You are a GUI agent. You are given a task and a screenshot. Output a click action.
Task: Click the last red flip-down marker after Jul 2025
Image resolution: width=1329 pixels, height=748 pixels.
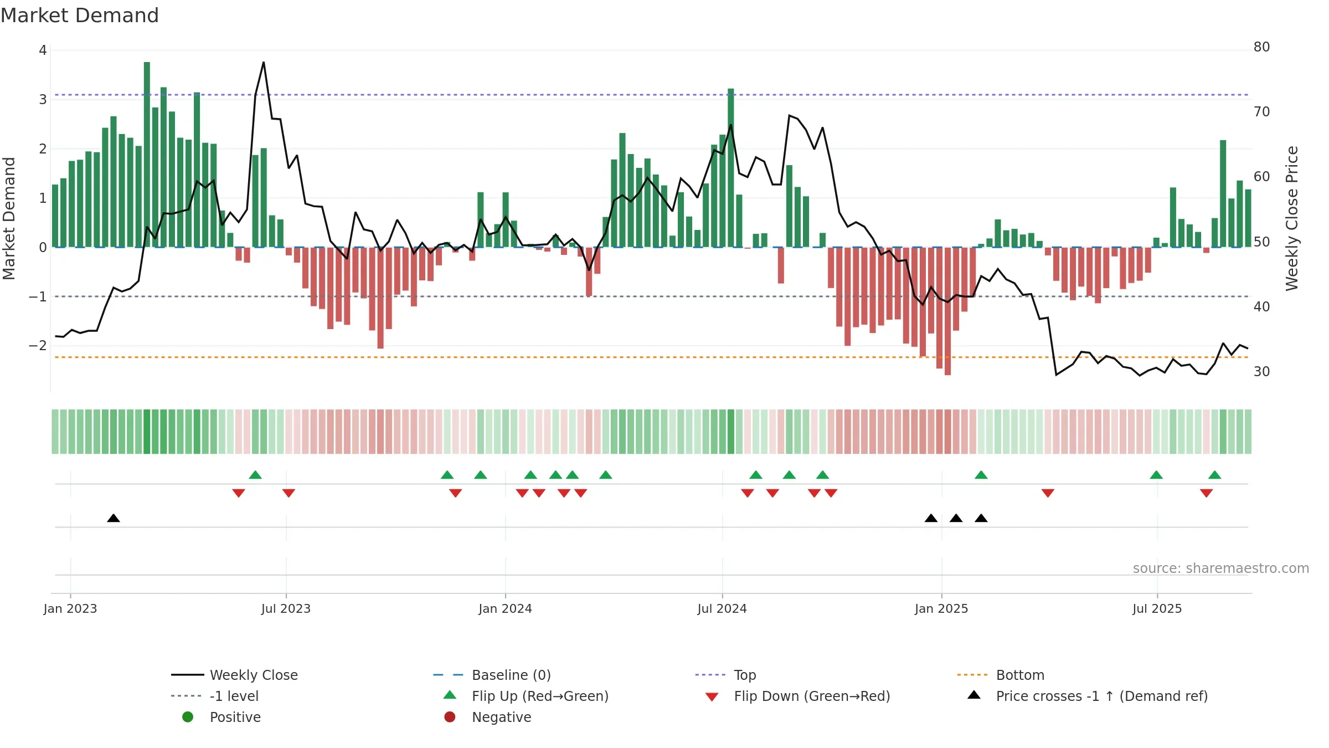tap(1207, 493)
